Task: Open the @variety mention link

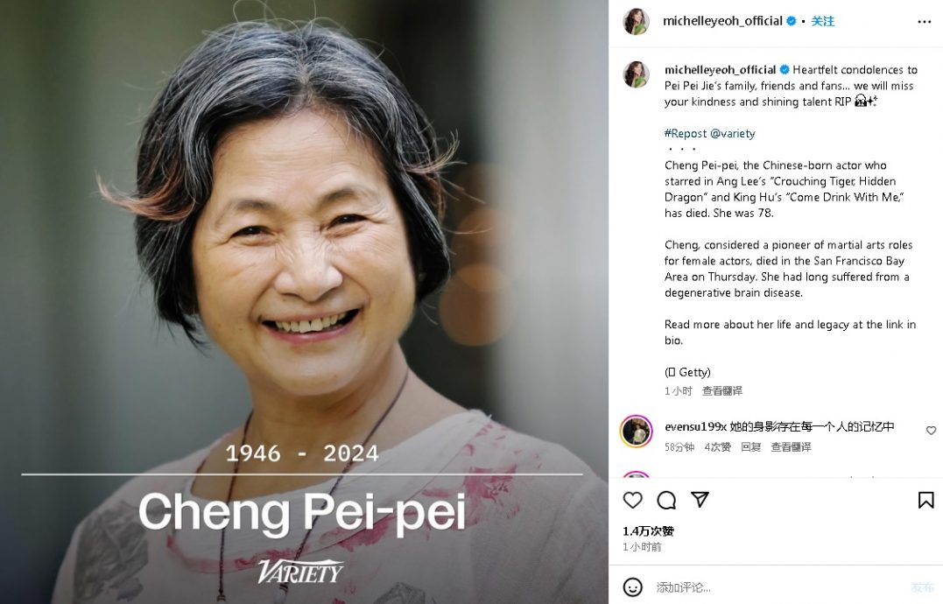Action: [x=733, y=133]
